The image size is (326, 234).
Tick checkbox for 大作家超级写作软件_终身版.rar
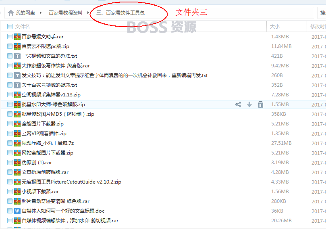[x=10, y=66]
